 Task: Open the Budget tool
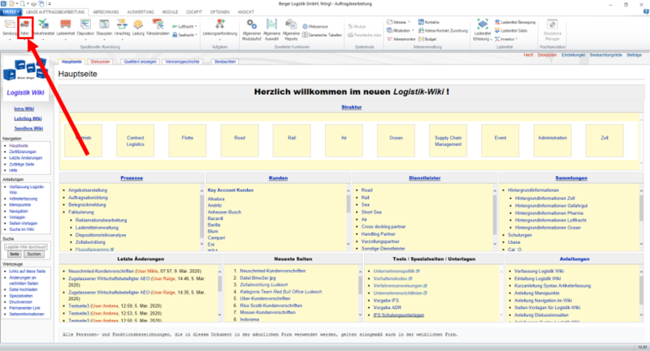[x=427, y=39]
